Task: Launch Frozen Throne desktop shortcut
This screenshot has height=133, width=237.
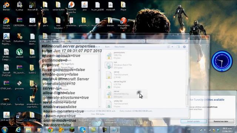Action: click(x=19, y=117)
